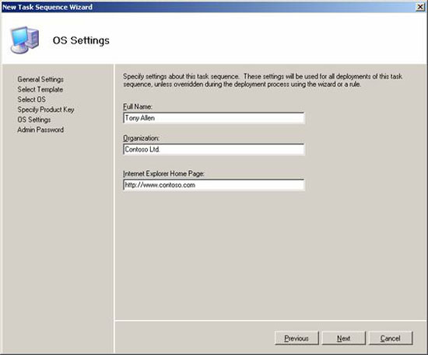Screen dimensions: 428x355
Task: Click the Full Name field containing Tony Allen
Action: (214, 118)
